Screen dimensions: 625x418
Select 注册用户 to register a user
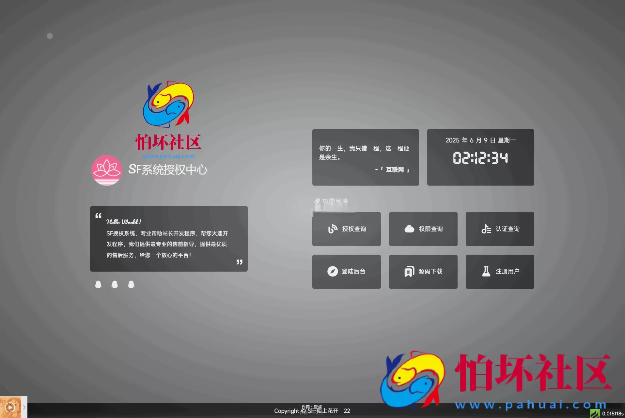point(500,272)
